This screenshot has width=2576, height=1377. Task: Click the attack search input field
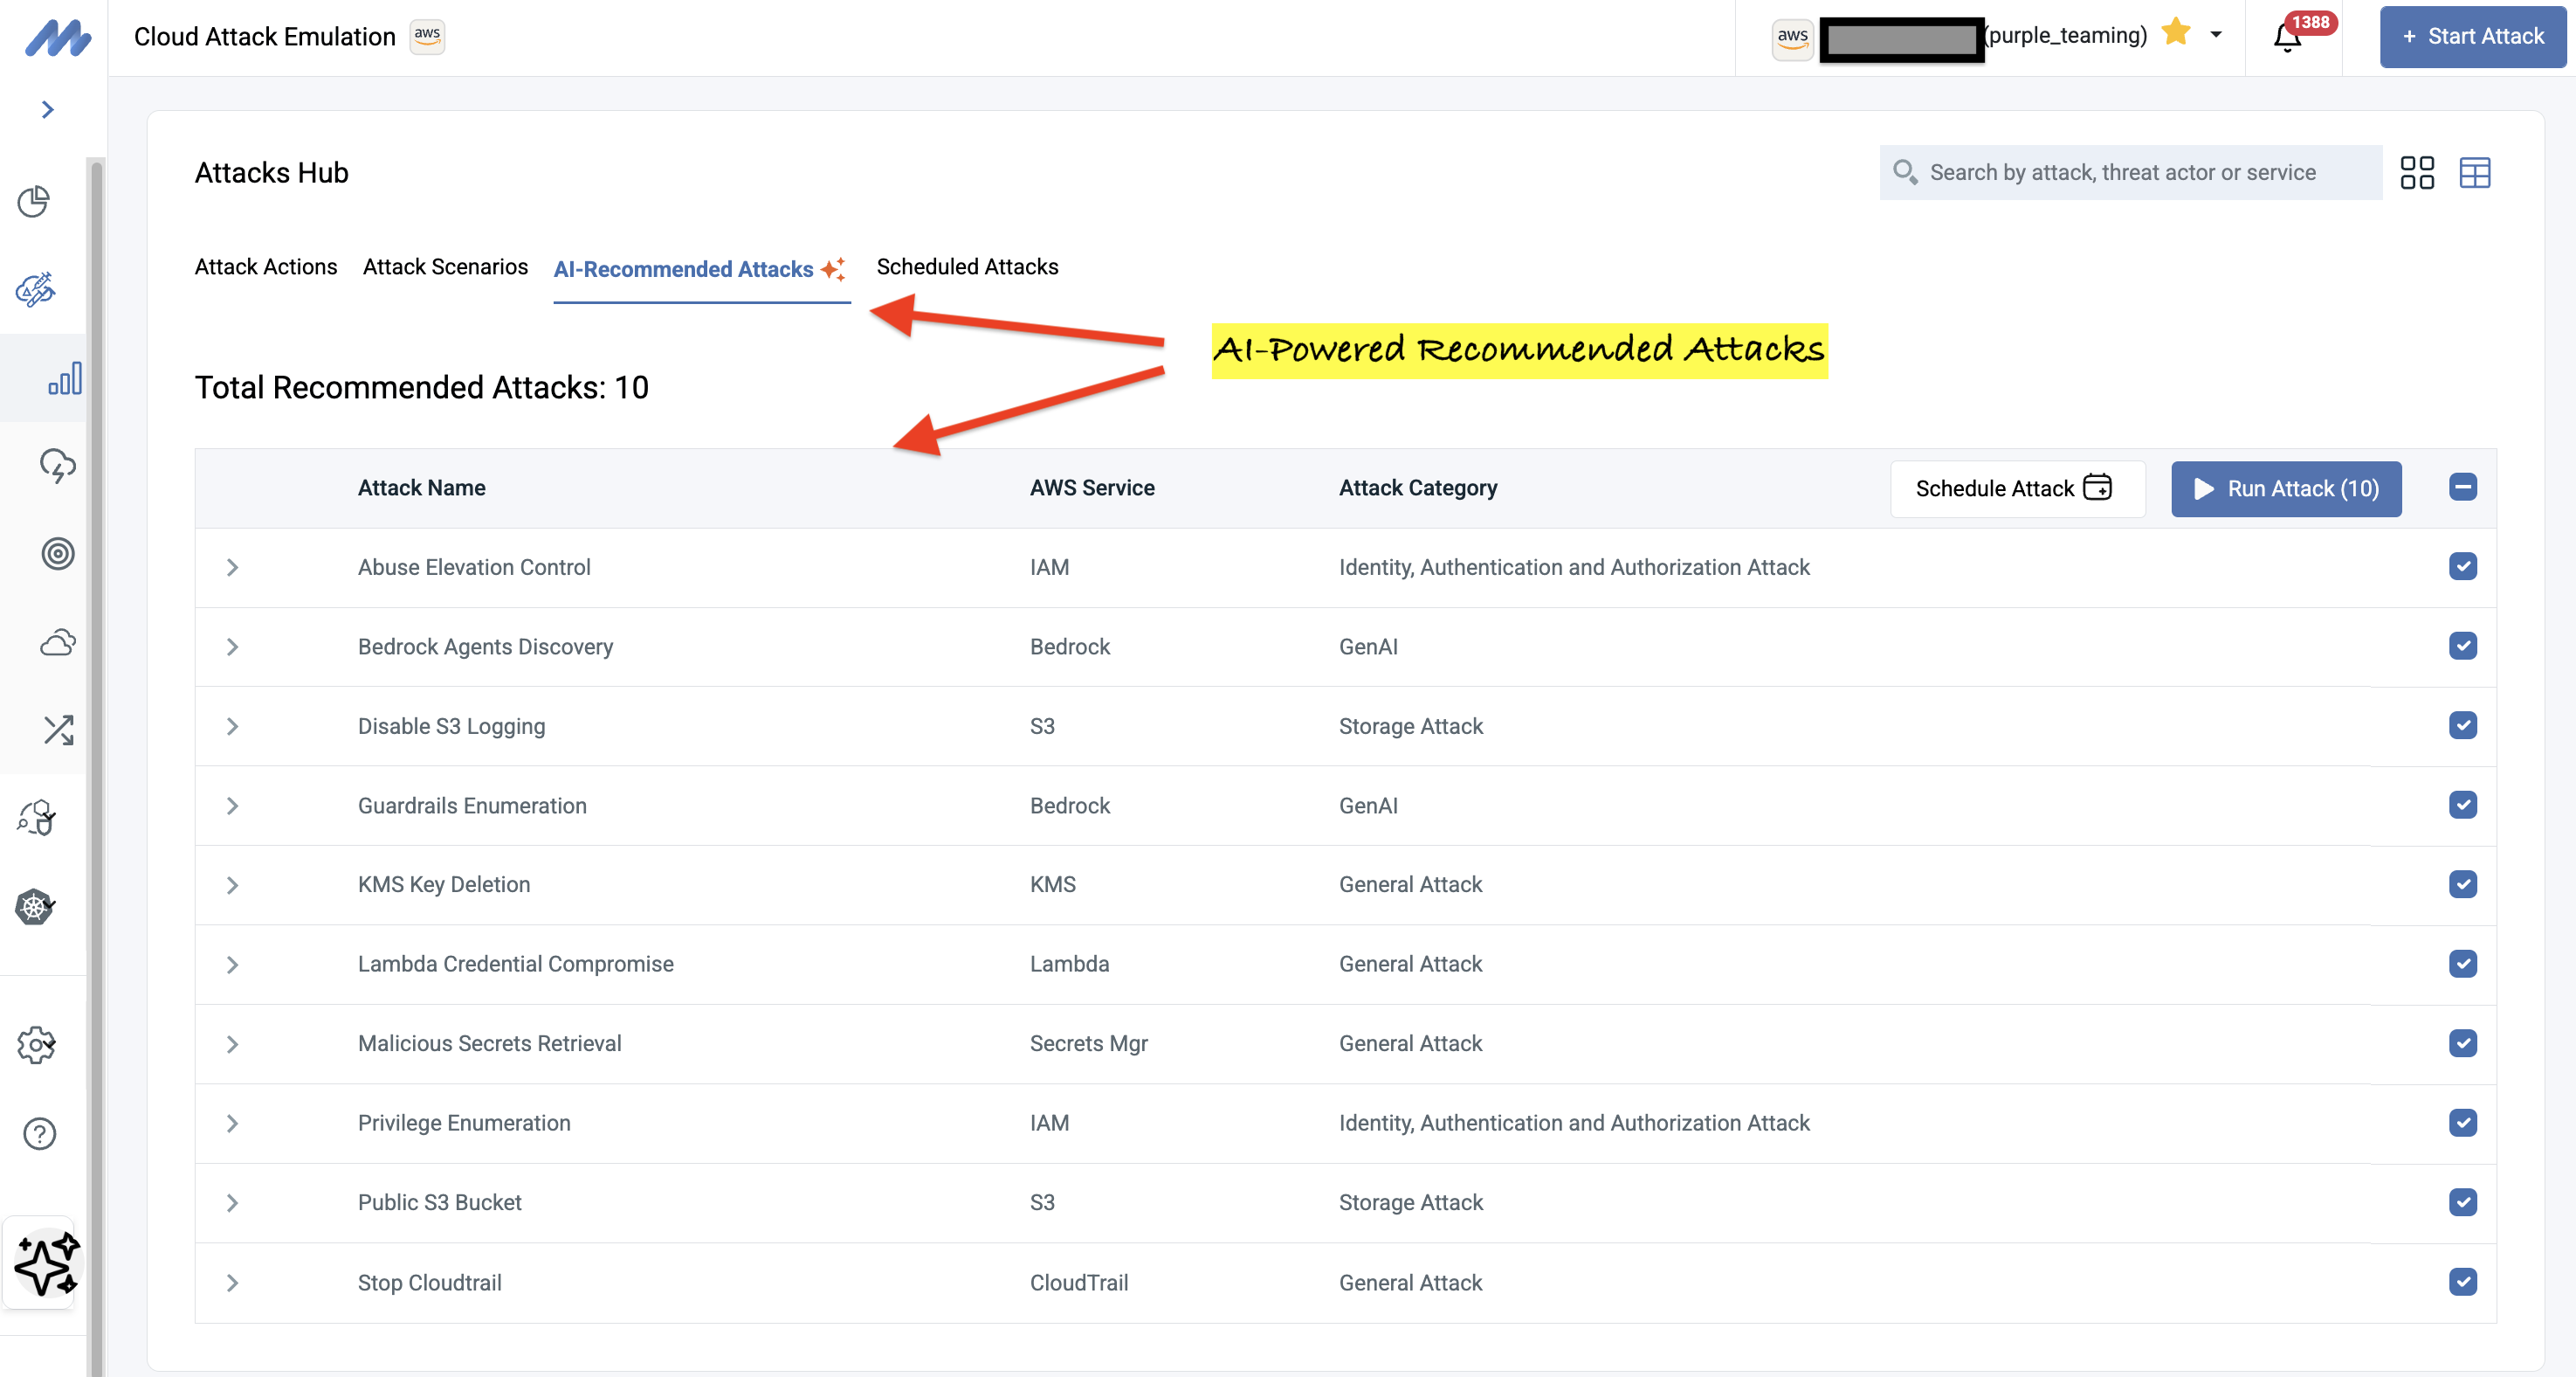point(2130,172)
